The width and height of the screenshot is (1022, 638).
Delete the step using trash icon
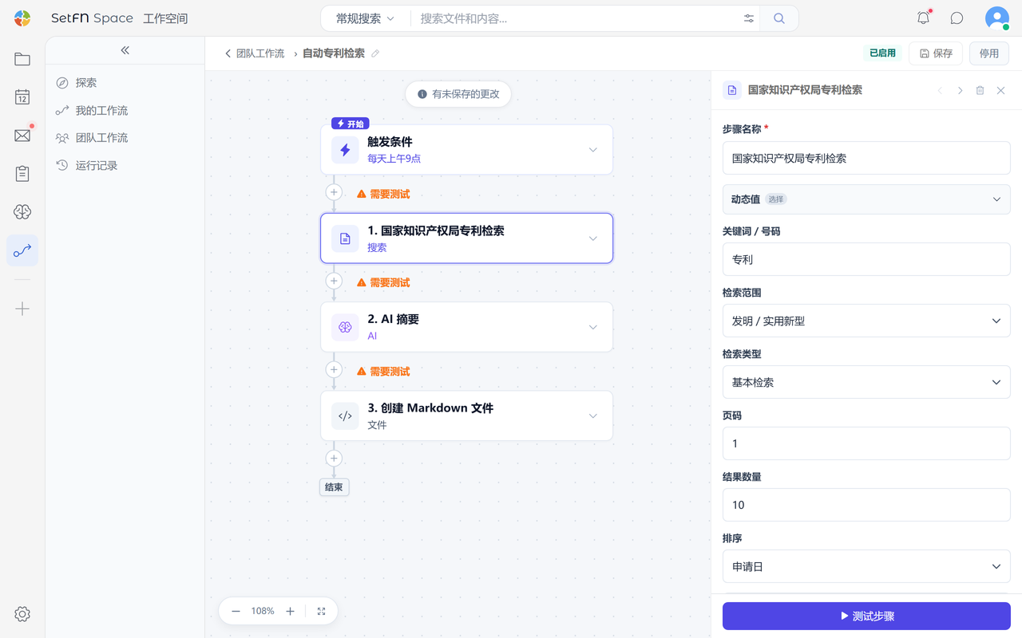point(980,91)
